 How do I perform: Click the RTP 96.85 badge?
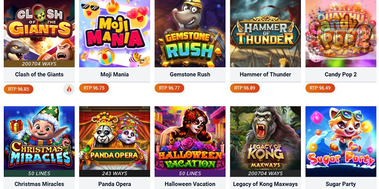[18, 89]
